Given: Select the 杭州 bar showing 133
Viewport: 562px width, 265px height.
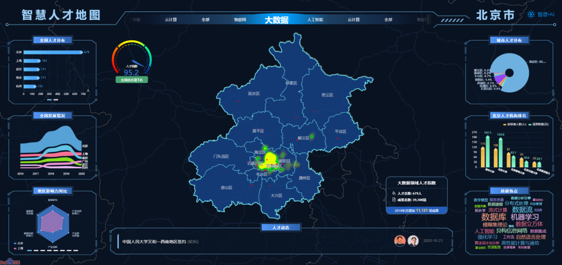Looking at the screenshot, I should pos(30,86).
